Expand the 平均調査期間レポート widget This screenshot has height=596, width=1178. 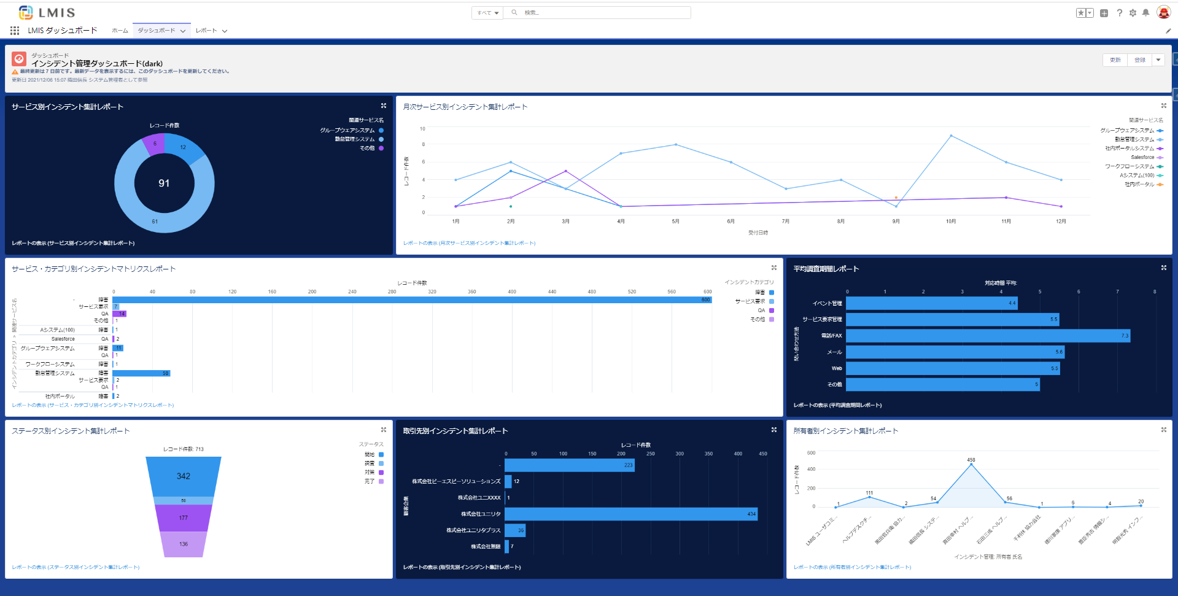point(1163,268)
